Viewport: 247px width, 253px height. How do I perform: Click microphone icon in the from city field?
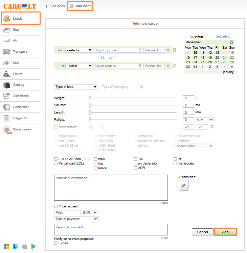(x=140, y=50)
